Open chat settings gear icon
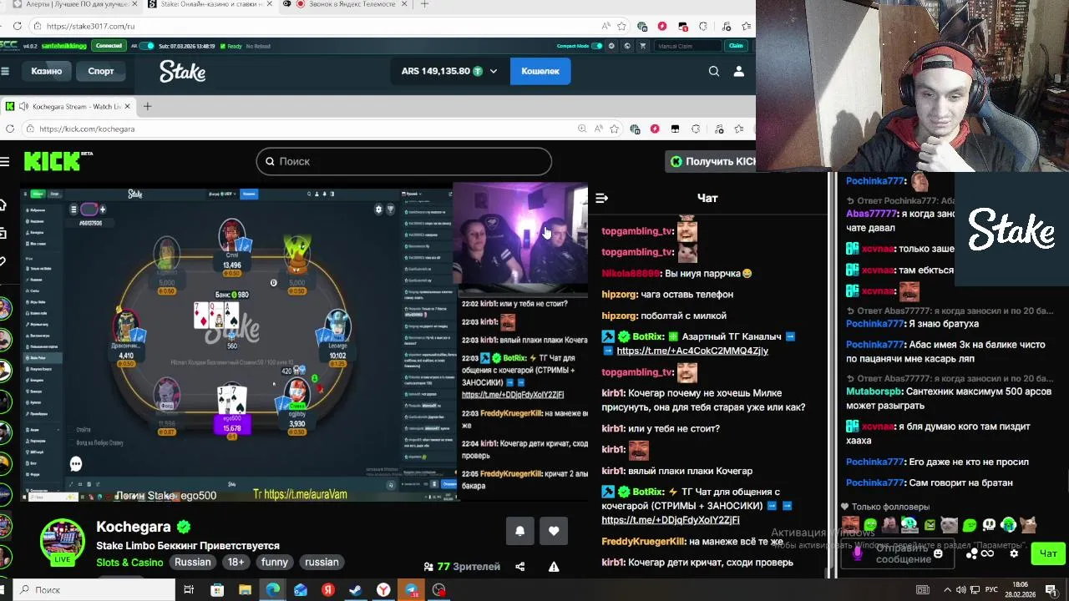Viewport: 1069px width, 601px height. tap(1014, 553)
